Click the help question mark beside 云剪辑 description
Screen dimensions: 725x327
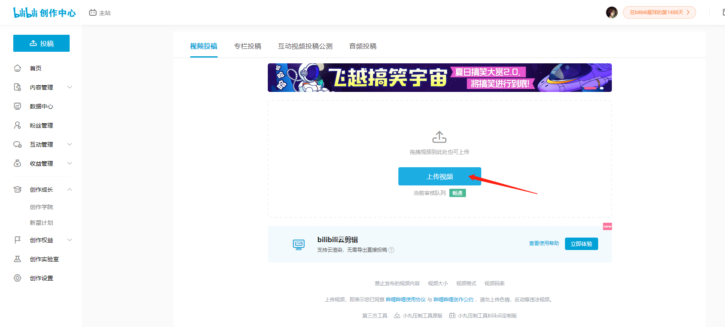pyautogui.click(x=391, y=250)
